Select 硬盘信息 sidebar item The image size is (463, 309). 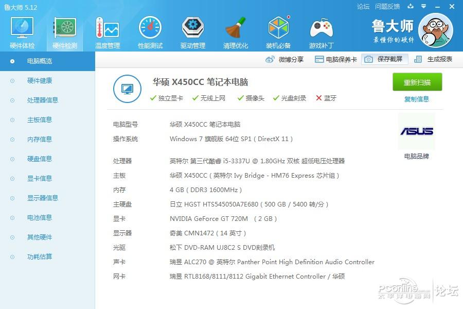pos(47,159)
